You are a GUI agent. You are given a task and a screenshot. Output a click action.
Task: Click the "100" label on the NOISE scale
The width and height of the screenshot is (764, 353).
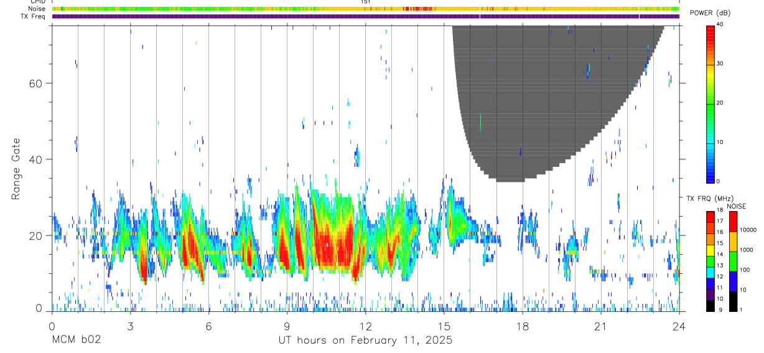[x=745, y=270]
